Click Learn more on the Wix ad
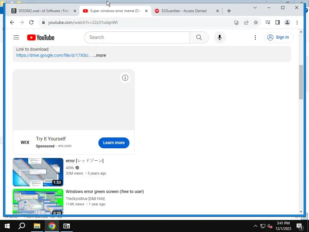Image resolution: width=309 pixels, height=232 pixels. click(x=114, y=143)
